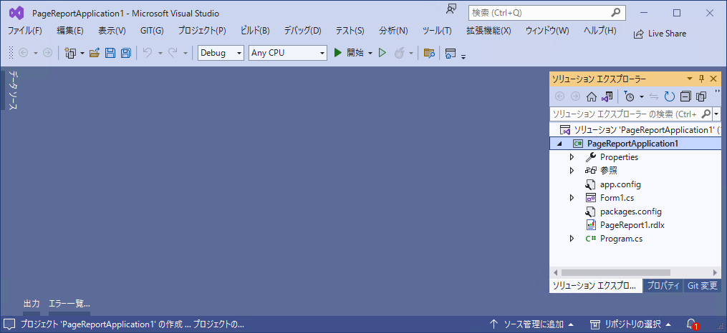Switch to the プロパティ tab

tap(663, 286)
